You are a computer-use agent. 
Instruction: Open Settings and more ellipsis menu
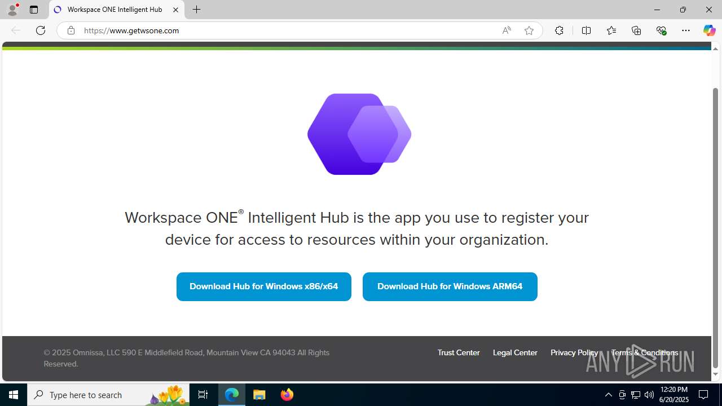tap(686, 30)
